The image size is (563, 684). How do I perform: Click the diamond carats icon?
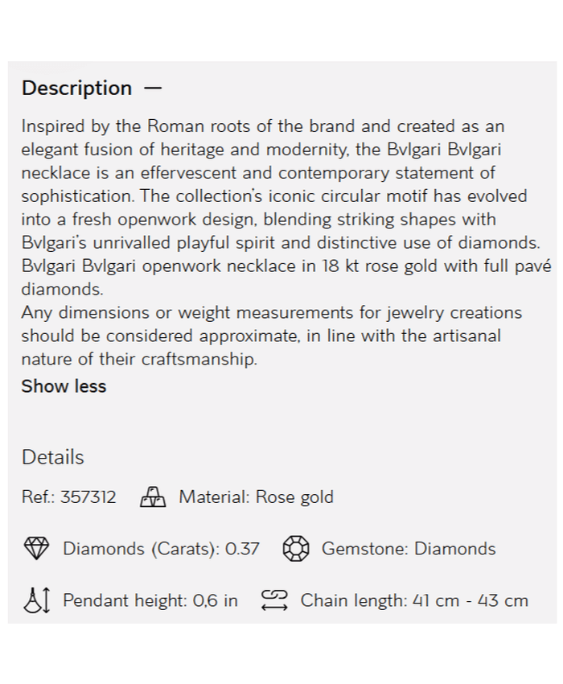click(36, 549)
